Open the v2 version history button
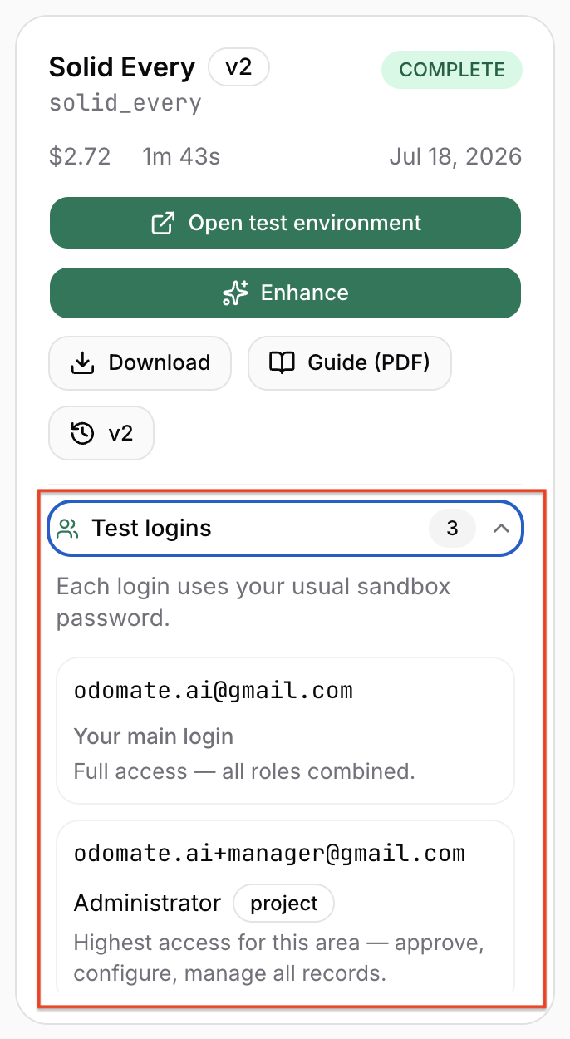Screen dimensions: 570x1039 click(x=101, y=433)
